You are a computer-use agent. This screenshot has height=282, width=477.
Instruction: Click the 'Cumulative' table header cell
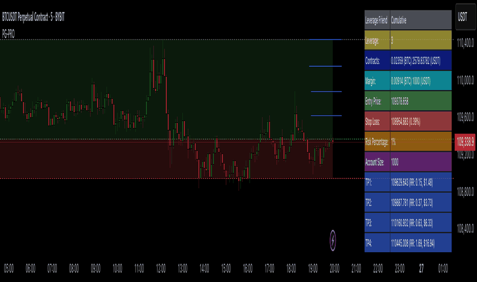point(421,20)
